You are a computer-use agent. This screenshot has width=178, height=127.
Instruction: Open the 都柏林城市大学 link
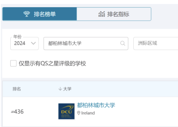click(96, 105)
